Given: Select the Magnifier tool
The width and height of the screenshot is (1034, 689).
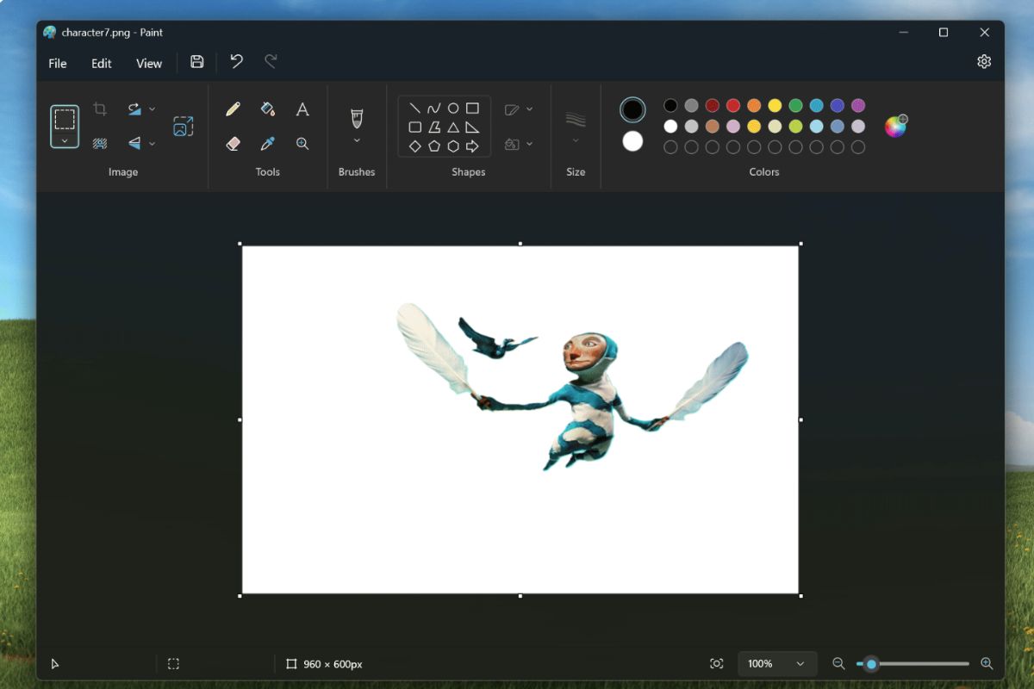Looking at the screenshot, I should coord(302,144).
